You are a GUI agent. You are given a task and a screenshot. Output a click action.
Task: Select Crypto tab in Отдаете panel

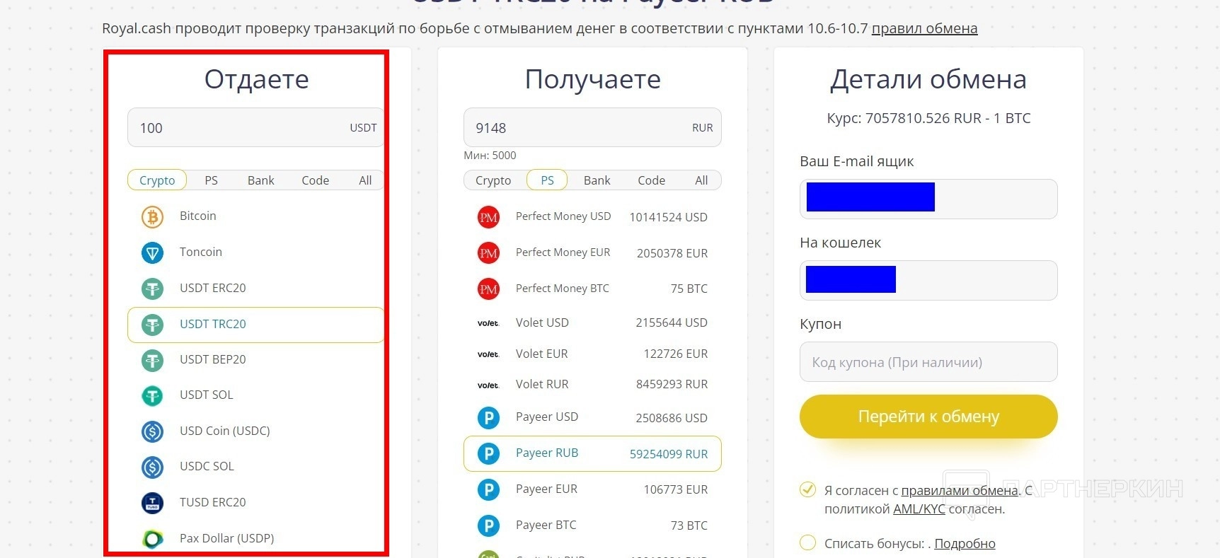pos(157,180)
